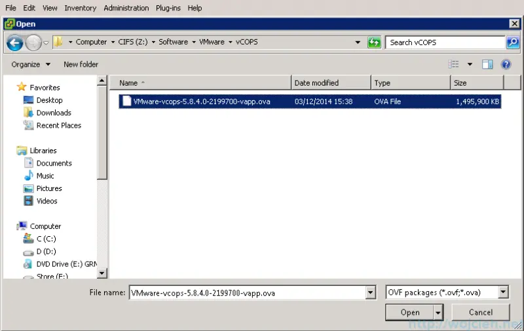Viewport: 524px width, 331px height.
Task: Click the change view icon
Action: [454, 64]
